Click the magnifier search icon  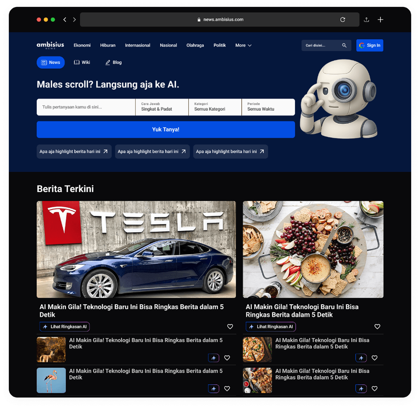(x=344, y=45)
